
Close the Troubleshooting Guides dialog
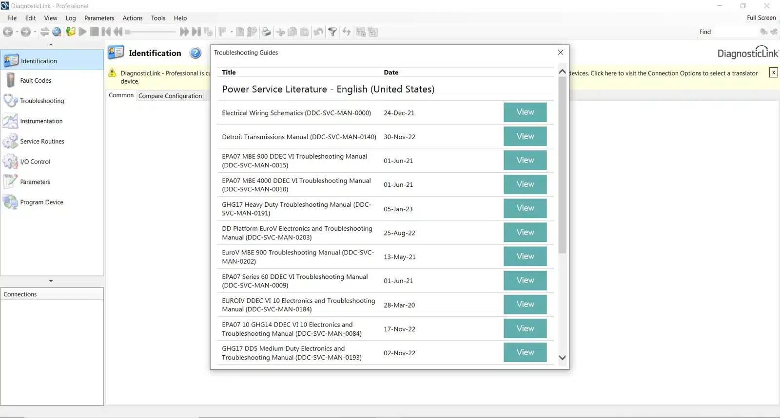pyautogui.click(x=561, y=53)
